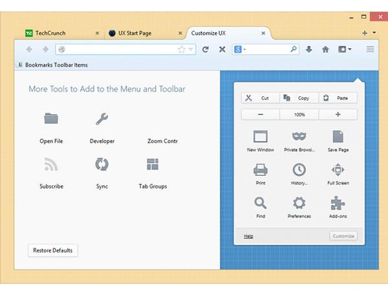
Task: Open the bookmarks menu dropdown
Action: point(350,49)
